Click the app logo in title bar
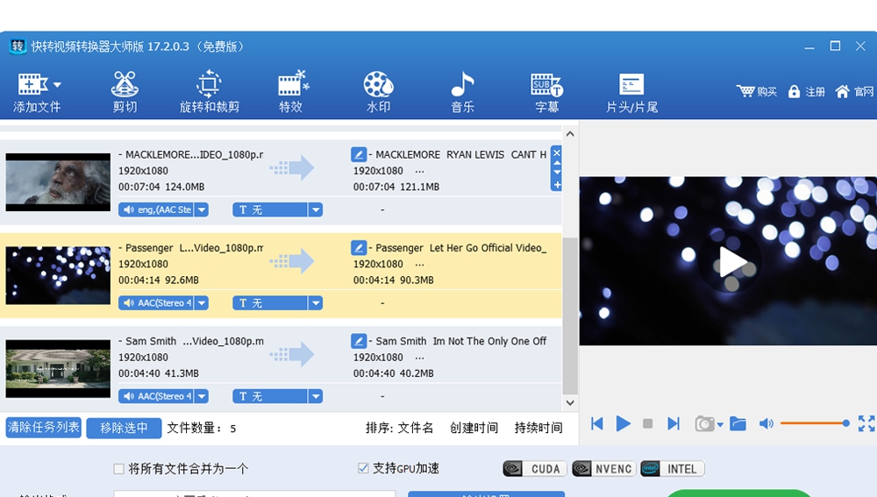 [x=18, y=46]
